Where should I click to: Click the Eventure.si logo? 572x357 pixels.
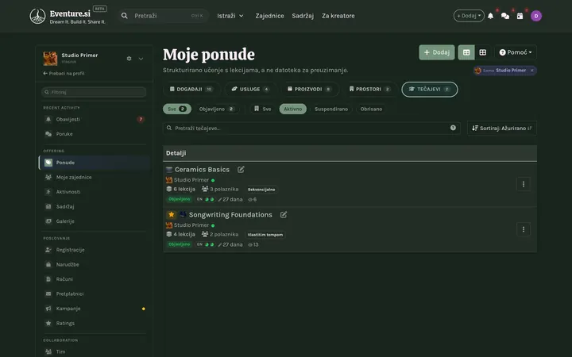(68, 16)
